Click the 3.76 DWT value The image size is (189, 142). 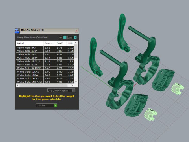tap(59, 48)
